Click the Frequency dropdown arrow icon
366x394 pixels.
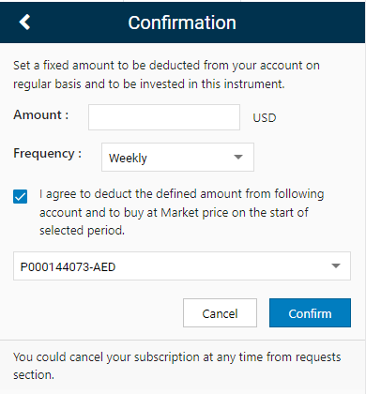(x=238, y=157)
